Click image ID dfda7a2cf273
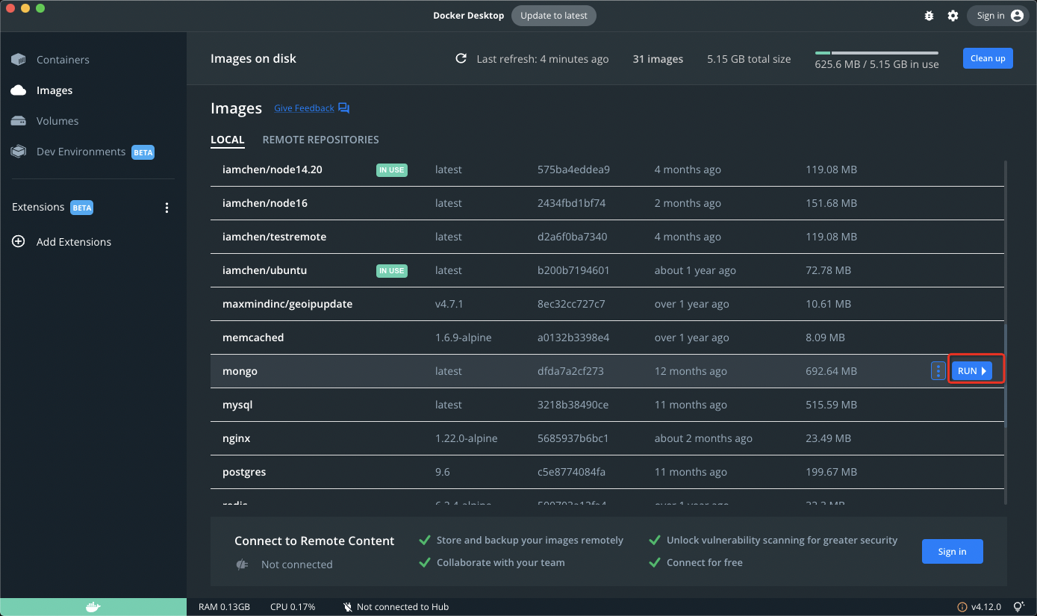Image resolution: width=1037 pixels, height=616 pixels. [x=570, y=371]
